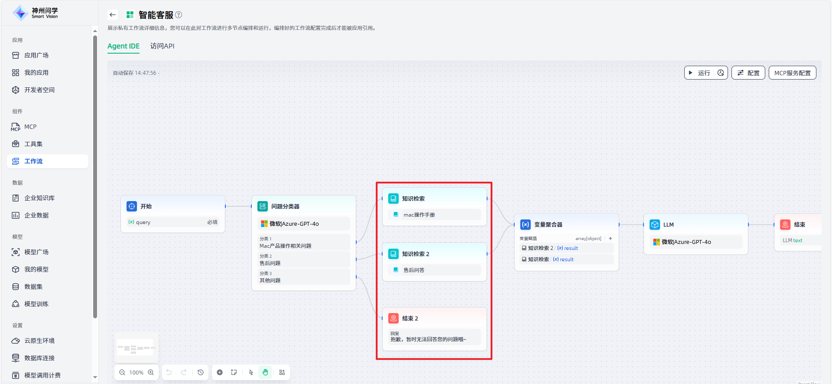Click the auto-layout organize nodes icon

coord(282,372)
